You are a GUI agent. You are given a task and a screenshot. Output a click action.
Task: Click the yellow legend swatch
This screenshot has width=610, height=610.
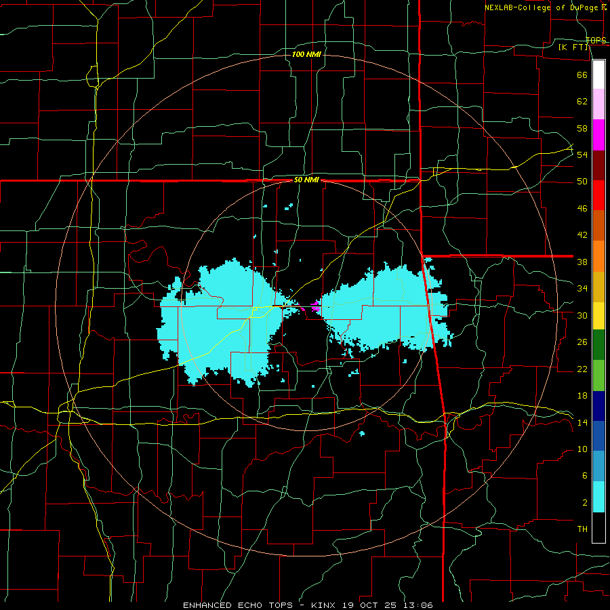[598, 316]
